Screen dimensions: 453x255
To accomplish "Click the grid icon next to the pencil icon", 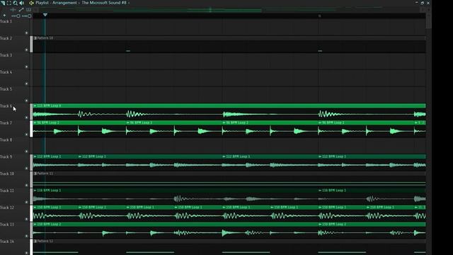I will pyautogui.click(x=28, y=9).
